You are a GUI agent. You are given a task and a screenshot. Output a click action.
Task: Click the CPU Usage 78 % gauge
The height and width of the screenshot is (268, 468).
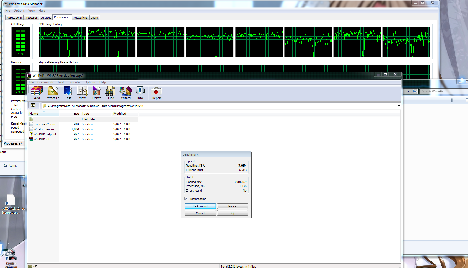(x=20, y=42)
